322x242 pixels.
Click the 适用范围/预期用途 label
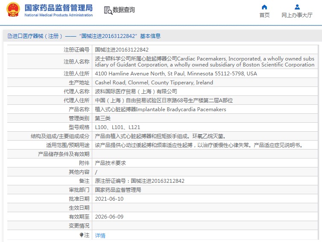(68, 145)
